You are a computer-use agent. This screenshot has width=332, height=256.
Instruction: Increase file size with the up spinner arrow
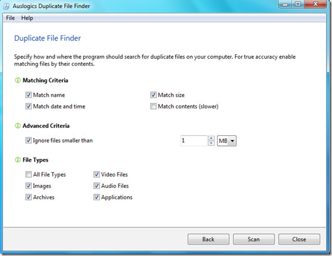[x=211, y=138]
